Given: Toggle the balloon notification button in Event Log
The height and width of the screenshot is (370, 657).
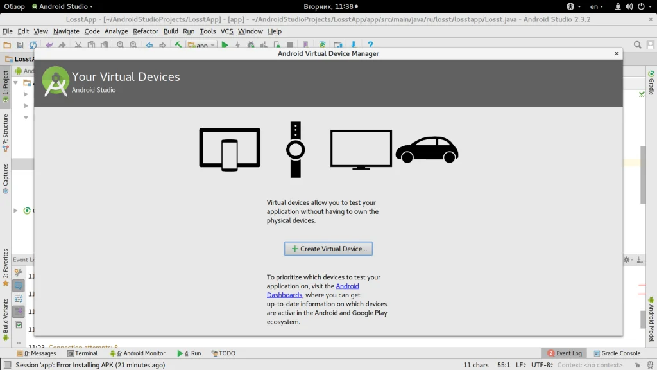Looking at the screenshot, I should pyautogui.click(x=19, y=286).
